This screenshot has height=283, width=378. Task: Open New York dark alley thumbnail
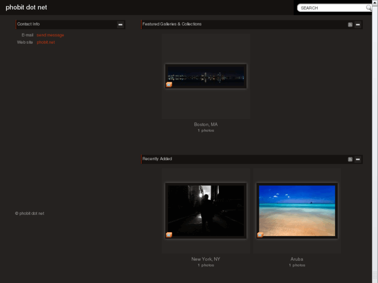tap(206, 211)
